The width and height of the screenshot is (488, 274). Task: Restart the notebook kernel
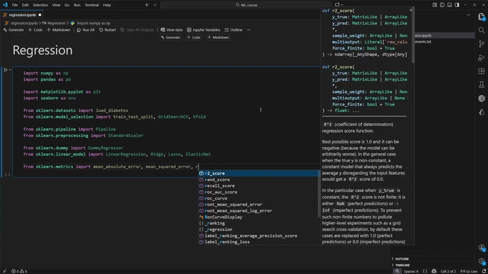[107, 30]
